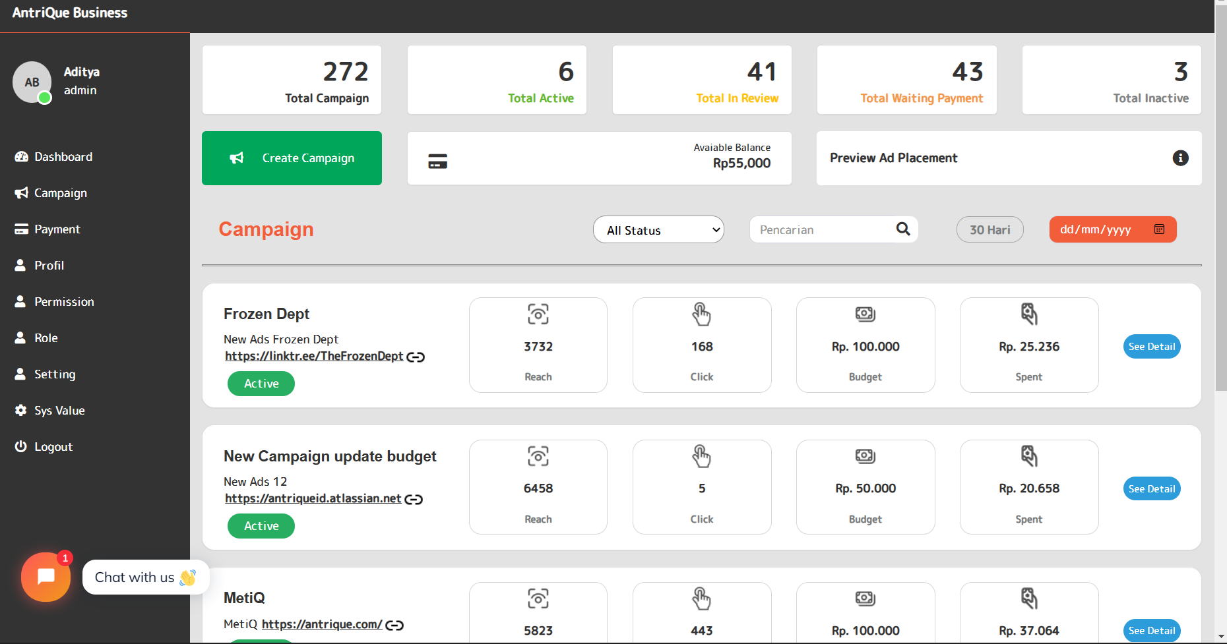Expand the All Status dropdown
1227x644 pixels.
click(658, 230)
